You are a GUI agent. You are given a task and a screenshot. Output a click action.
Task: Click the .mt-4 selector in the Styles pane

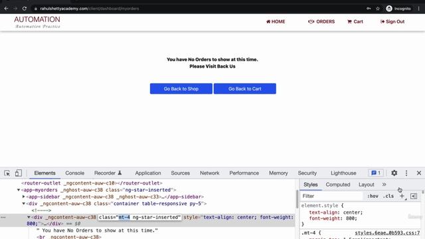point(309,233)
